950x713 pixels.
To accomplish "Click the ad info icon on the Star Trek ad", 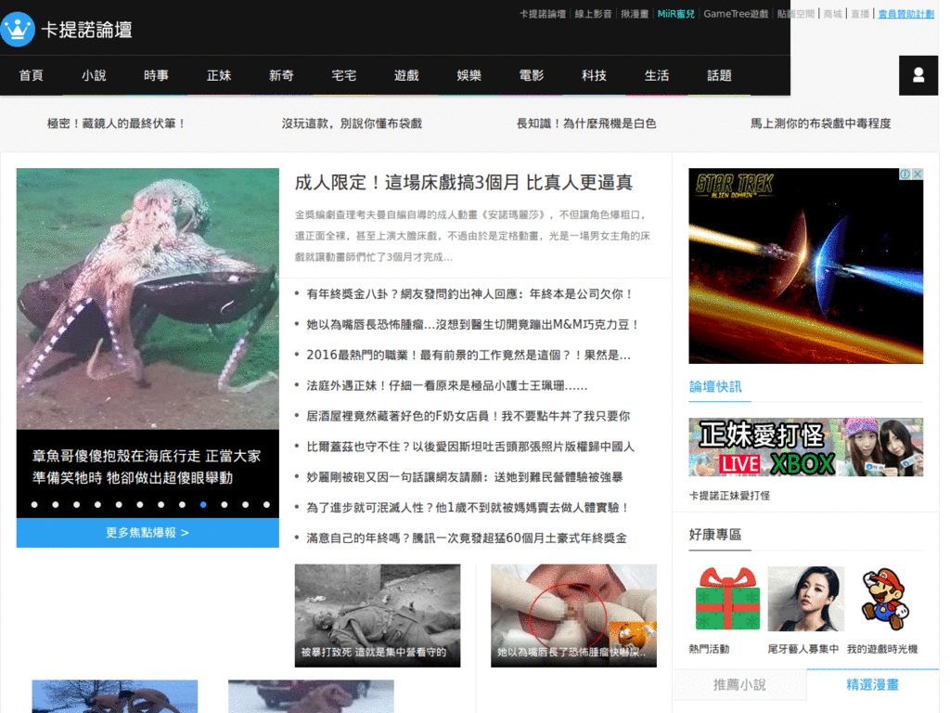I will click(x=905, y=174).
